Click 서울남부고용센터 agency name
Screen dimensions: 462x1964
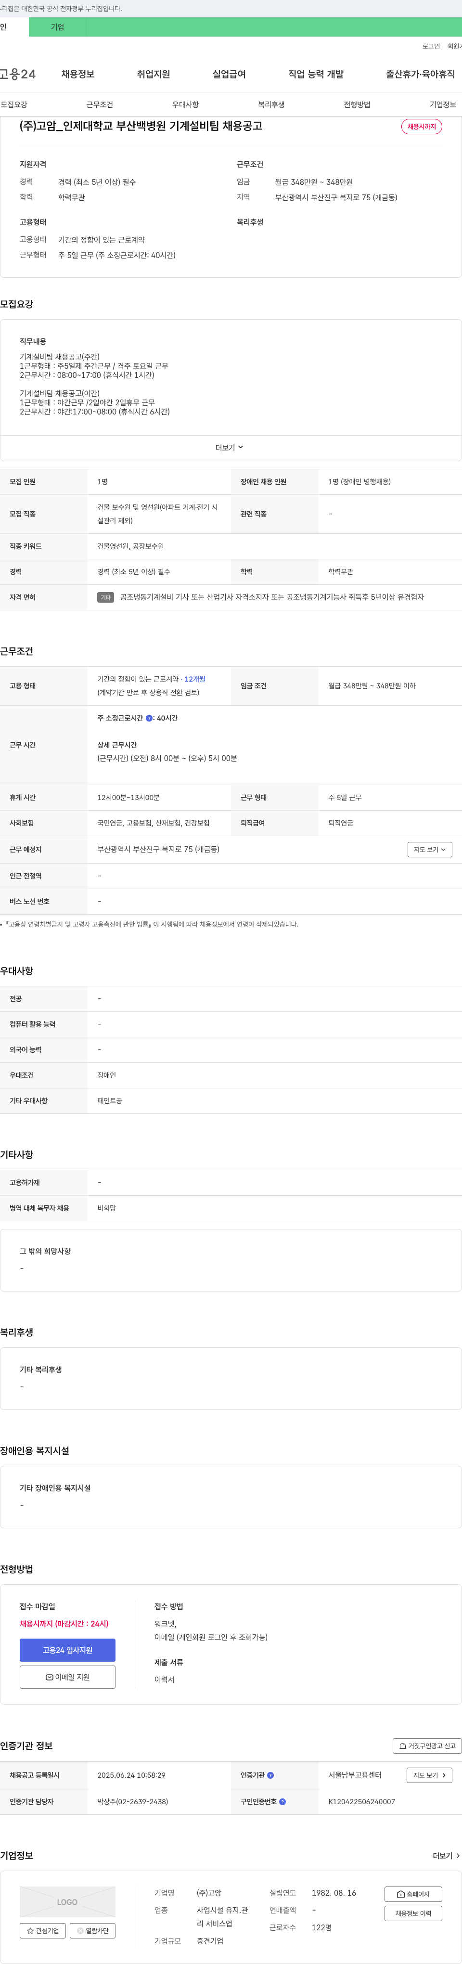[355, 1775]
